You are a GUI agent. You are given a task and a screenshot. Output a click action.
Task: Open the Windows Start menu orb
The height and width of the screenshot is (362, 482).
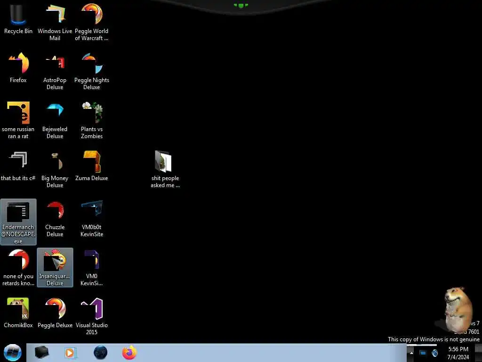(x=13, y=353)
